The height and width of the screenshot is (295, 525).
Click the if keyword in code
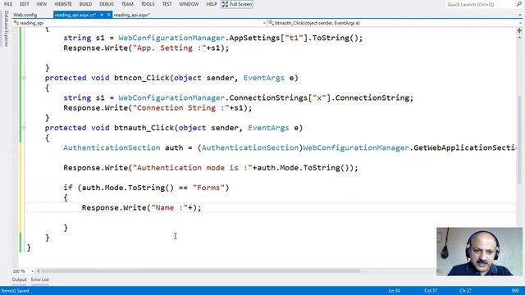[x=68, y=188]
